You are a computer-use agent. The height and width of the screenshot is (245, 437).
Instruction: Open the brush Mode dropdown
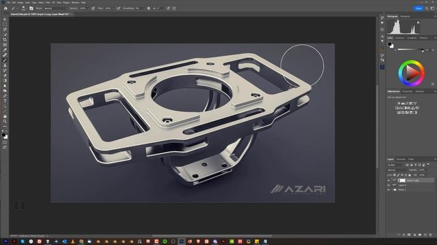[x=56, y=8]
